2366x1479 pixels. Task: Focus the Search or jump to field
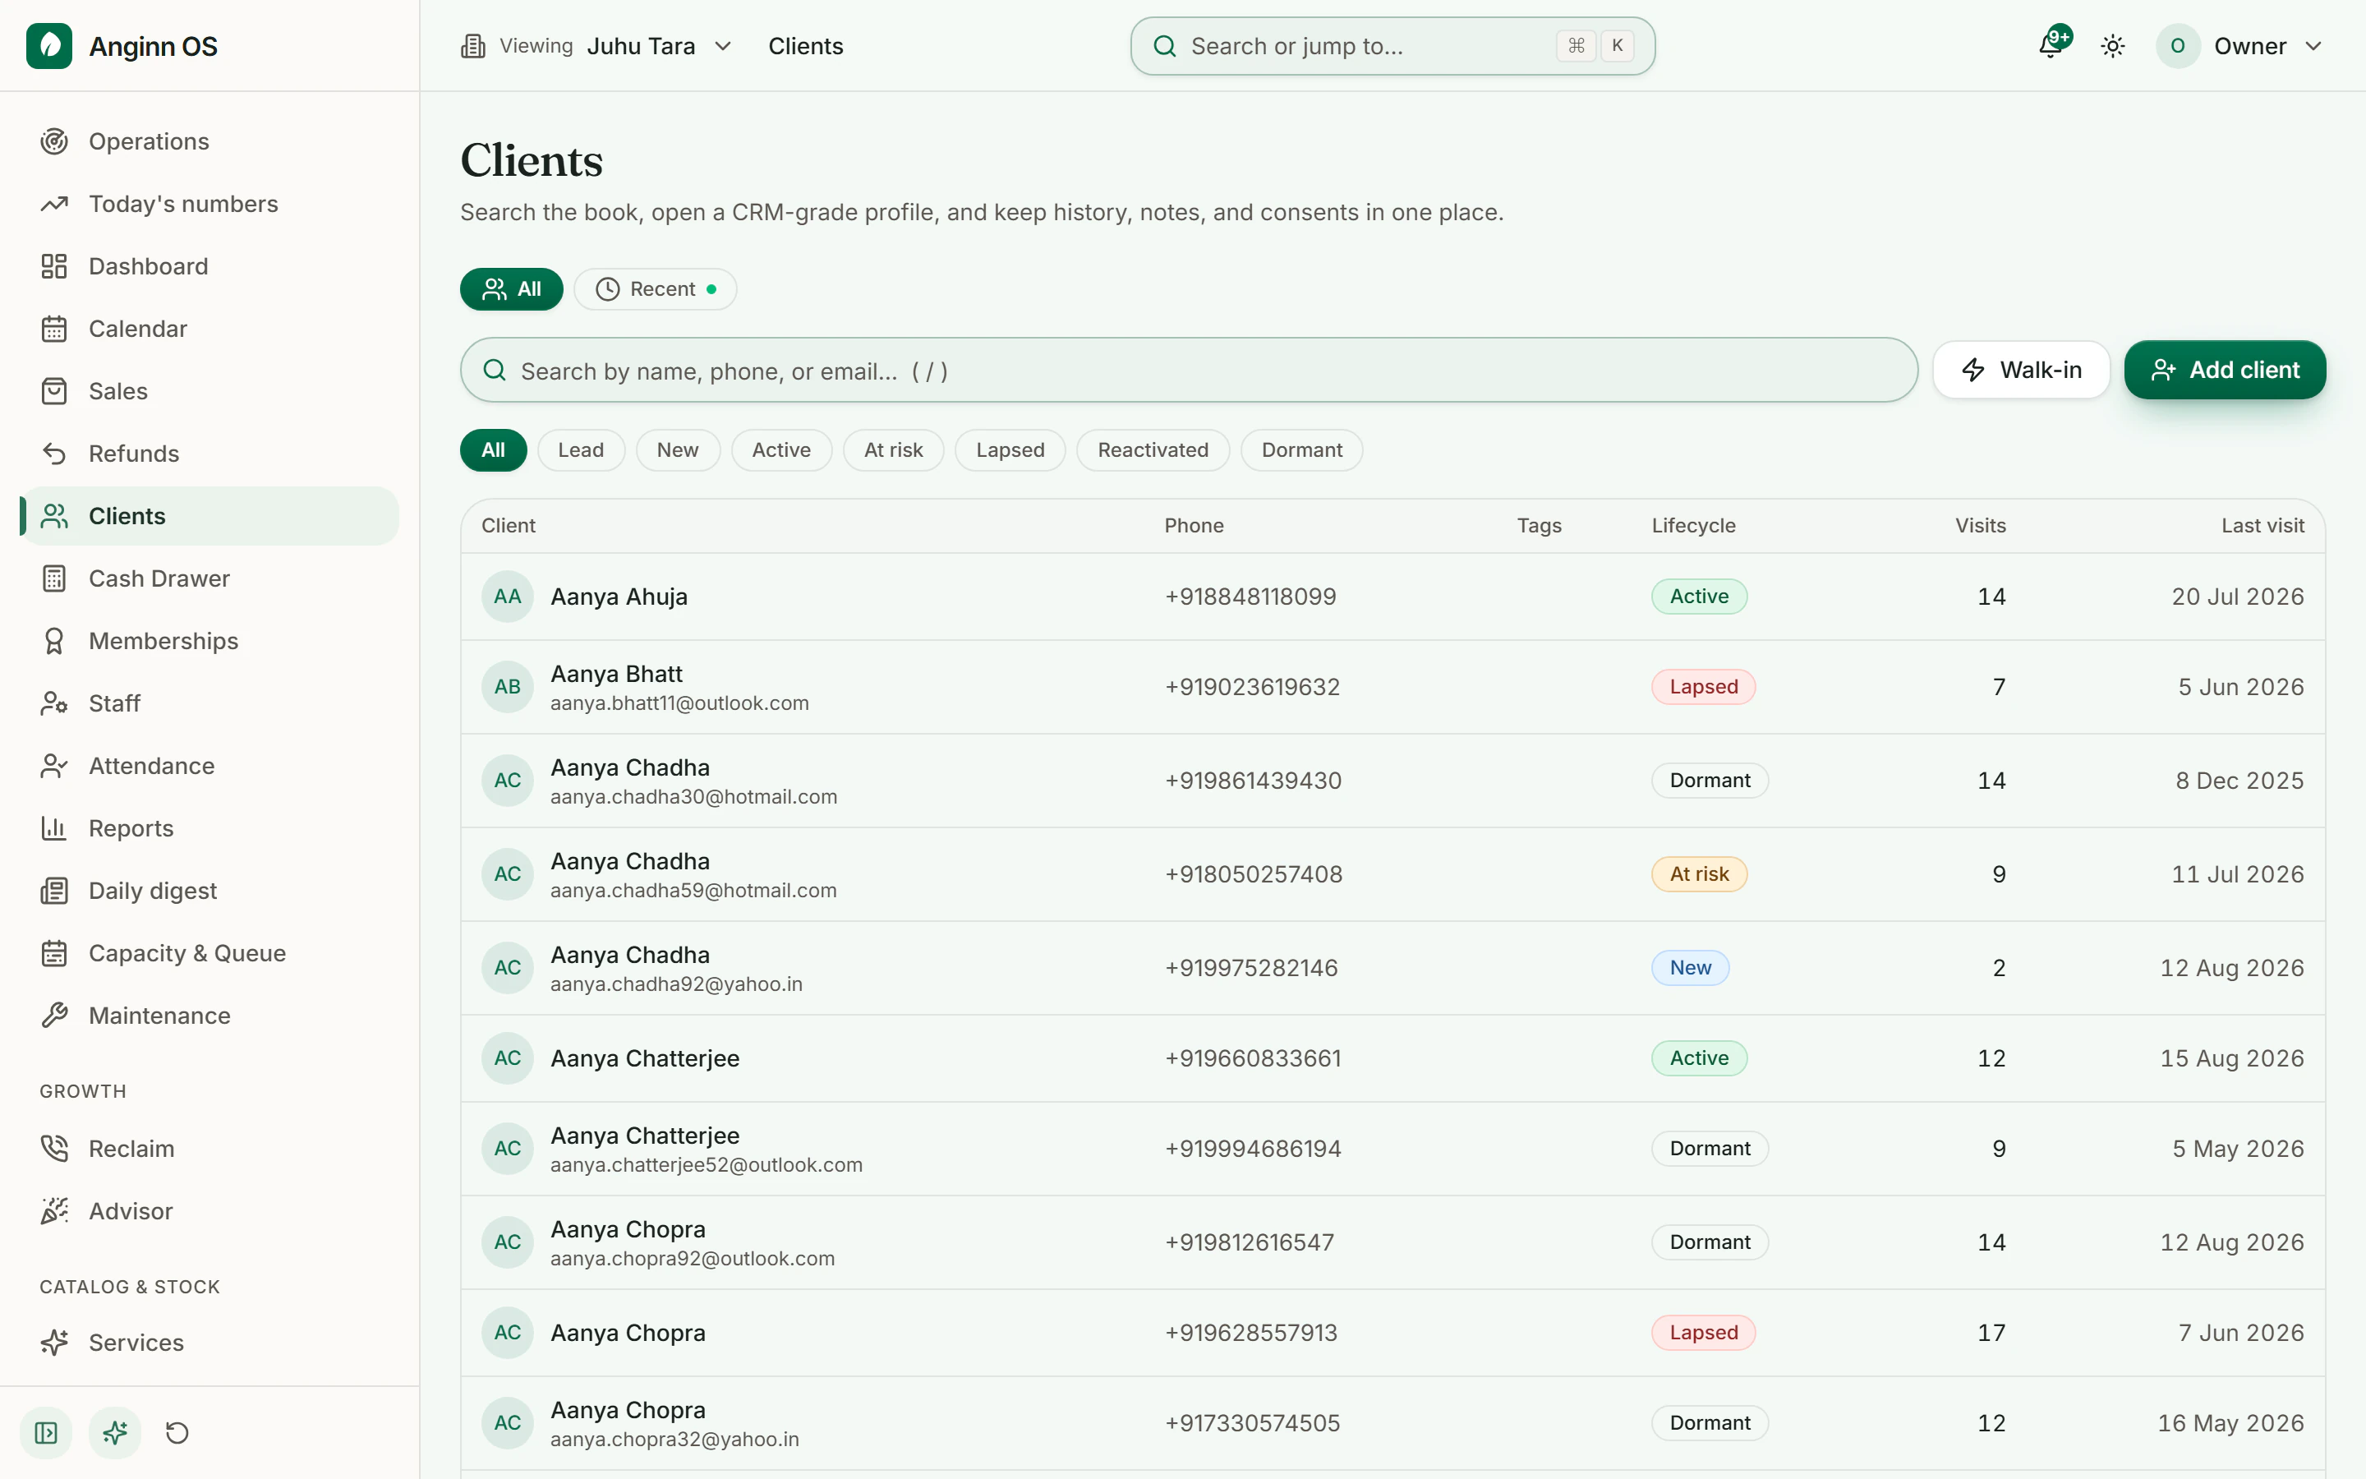1392,46
